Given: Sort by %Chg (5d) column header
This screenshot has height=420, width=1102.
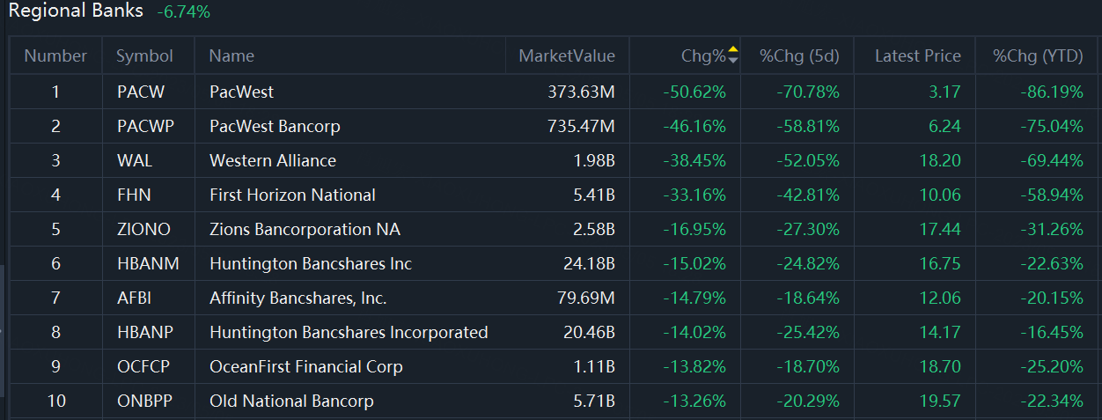Looking at the screenshot, I should coord(800,55).
